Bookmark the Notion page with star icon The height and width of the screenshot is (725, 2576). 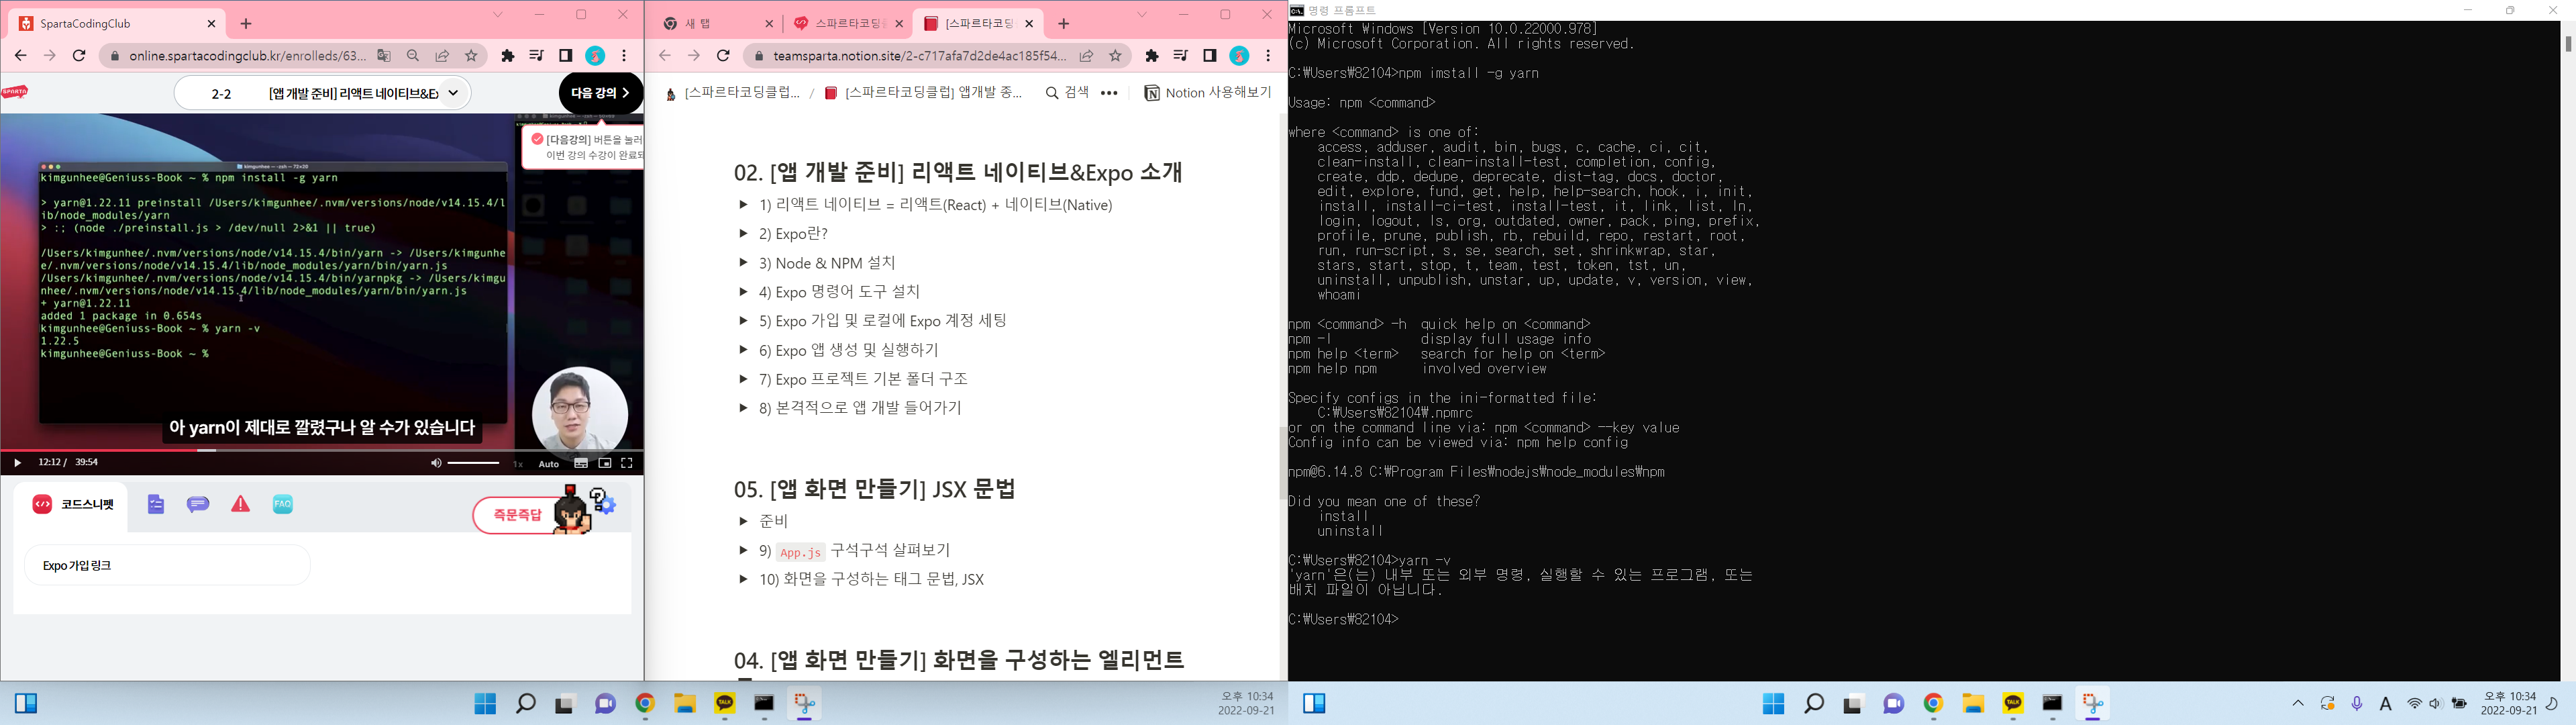[1116, 56]
